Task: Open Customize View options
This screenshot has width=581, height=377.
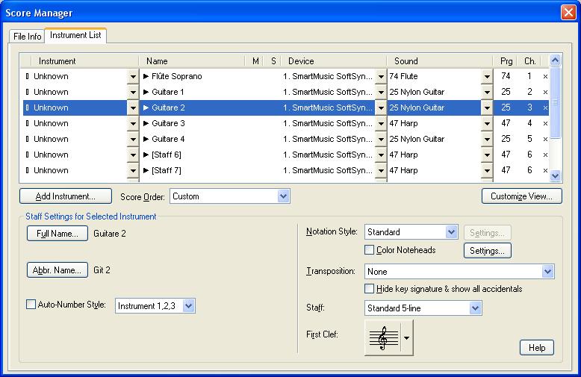Action: pos(522,196)
